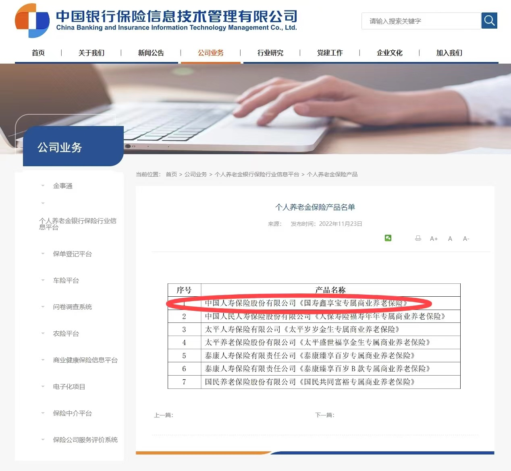
Task: Select 保险公司服务评价系统 in the sidebar
Action: pyautogui.click(x=85, y=440)
